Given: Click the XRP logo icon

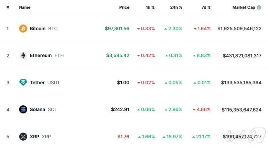Looking at the screenshot, I should point(23,137).
